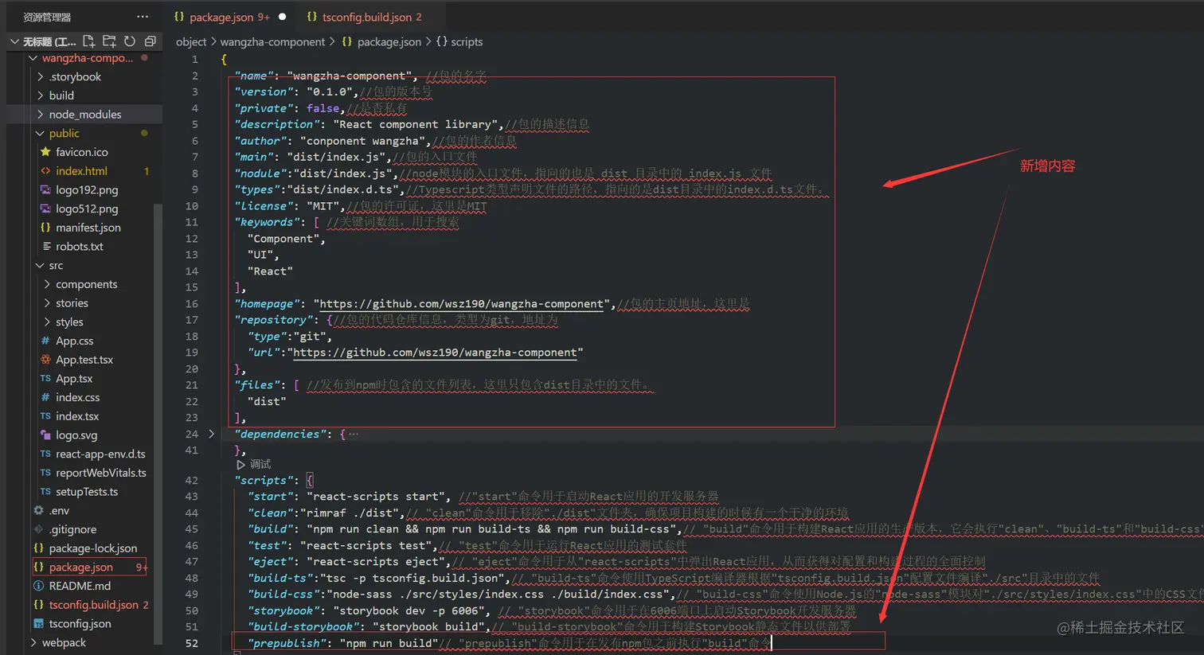The height and width of the screenshot is (655, 1204).
Task: Expand the node_modules folder
Action: coord(41,115)
